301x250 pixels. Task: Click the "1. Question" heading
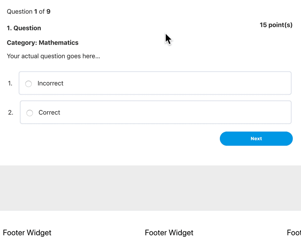24,28
